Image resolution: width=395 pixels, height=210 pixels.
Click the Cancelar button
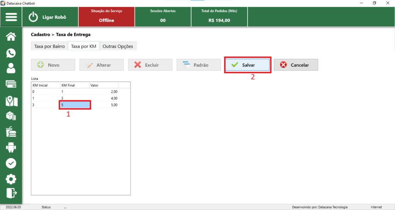[x=296, y=65]
